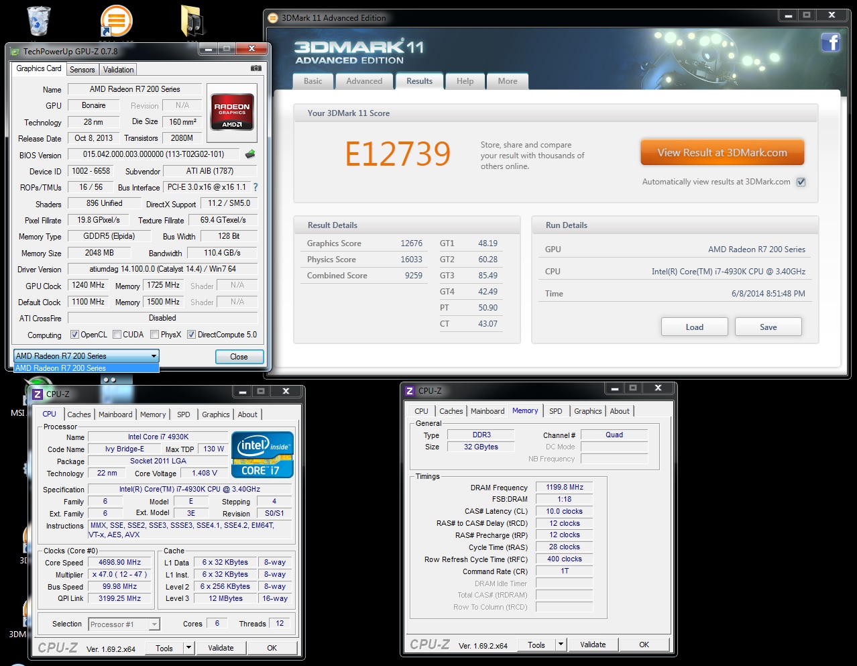The image size is (857, 666).
Task: Click the DRAM Frequency 1199.8 MHz value
Action: (564, 488)
